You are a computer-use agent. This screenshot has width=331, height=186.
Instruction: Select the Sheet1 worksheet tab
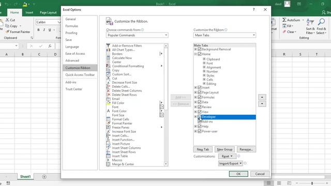click(25, 177)
